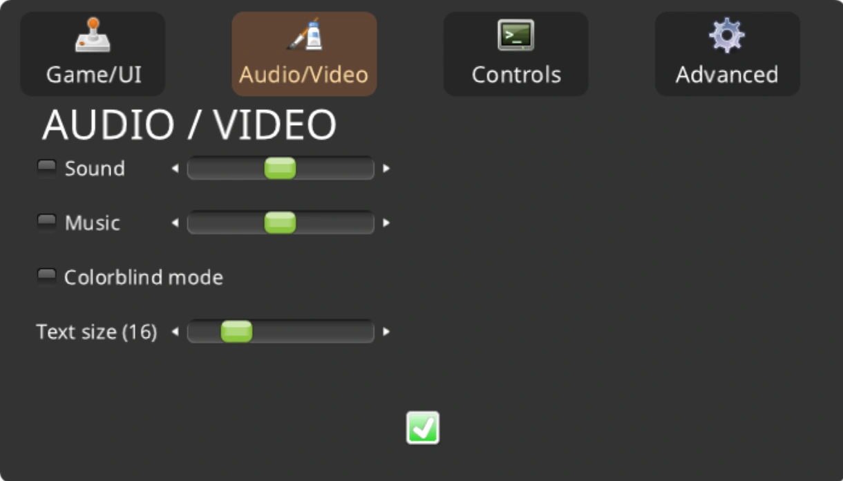843x481 pixels.
Task: Click the gear icon for Advanced
Action: [727, 35]
